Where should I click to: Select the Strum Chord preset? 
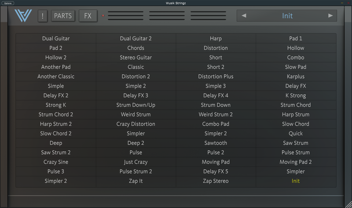click(296, 105)
